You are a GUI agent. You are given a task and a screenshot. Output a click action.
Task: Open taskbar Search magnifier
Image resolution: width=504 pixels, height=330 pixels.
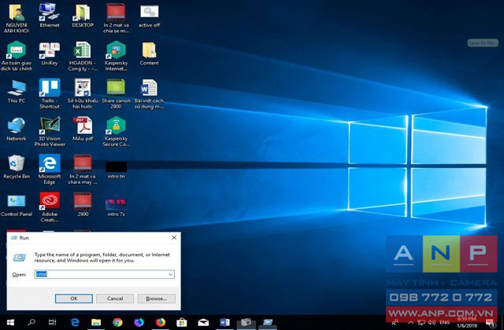(x=31, y=322)
